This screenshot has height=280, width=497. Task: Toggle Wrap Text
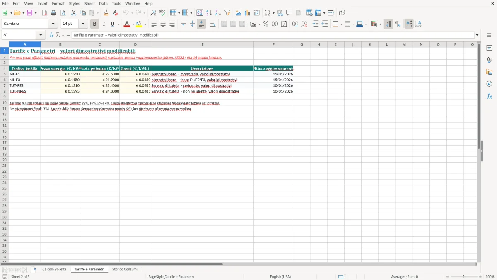212,24
